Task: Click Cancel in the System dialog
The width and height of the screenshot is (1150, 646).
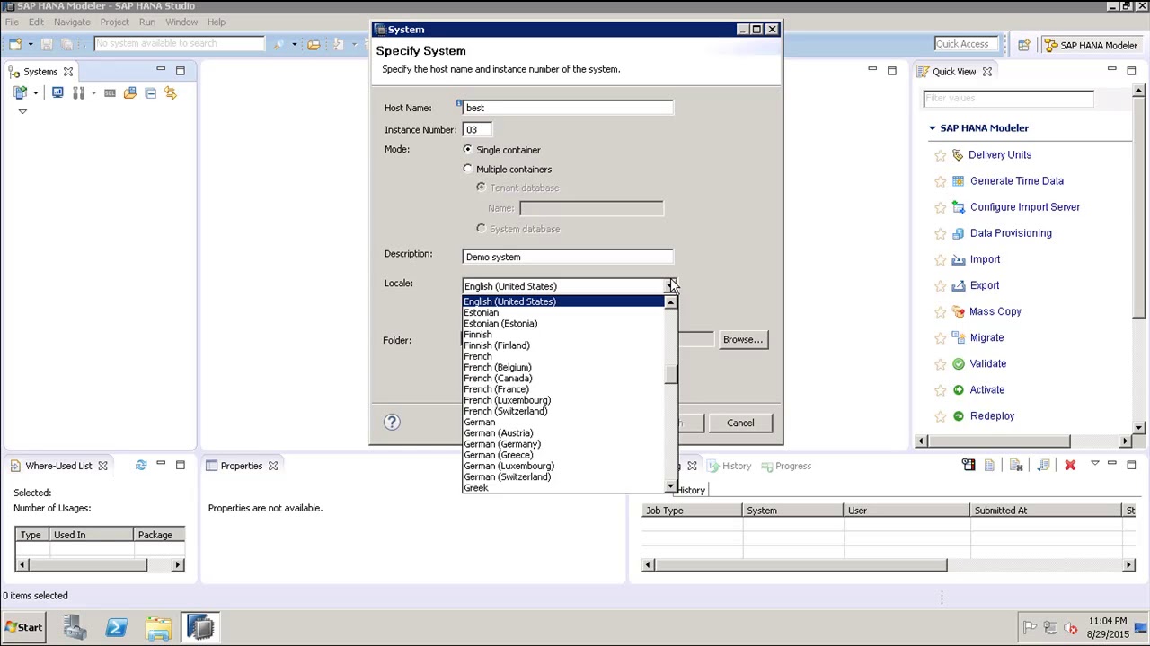Action: tap(740, 423)
